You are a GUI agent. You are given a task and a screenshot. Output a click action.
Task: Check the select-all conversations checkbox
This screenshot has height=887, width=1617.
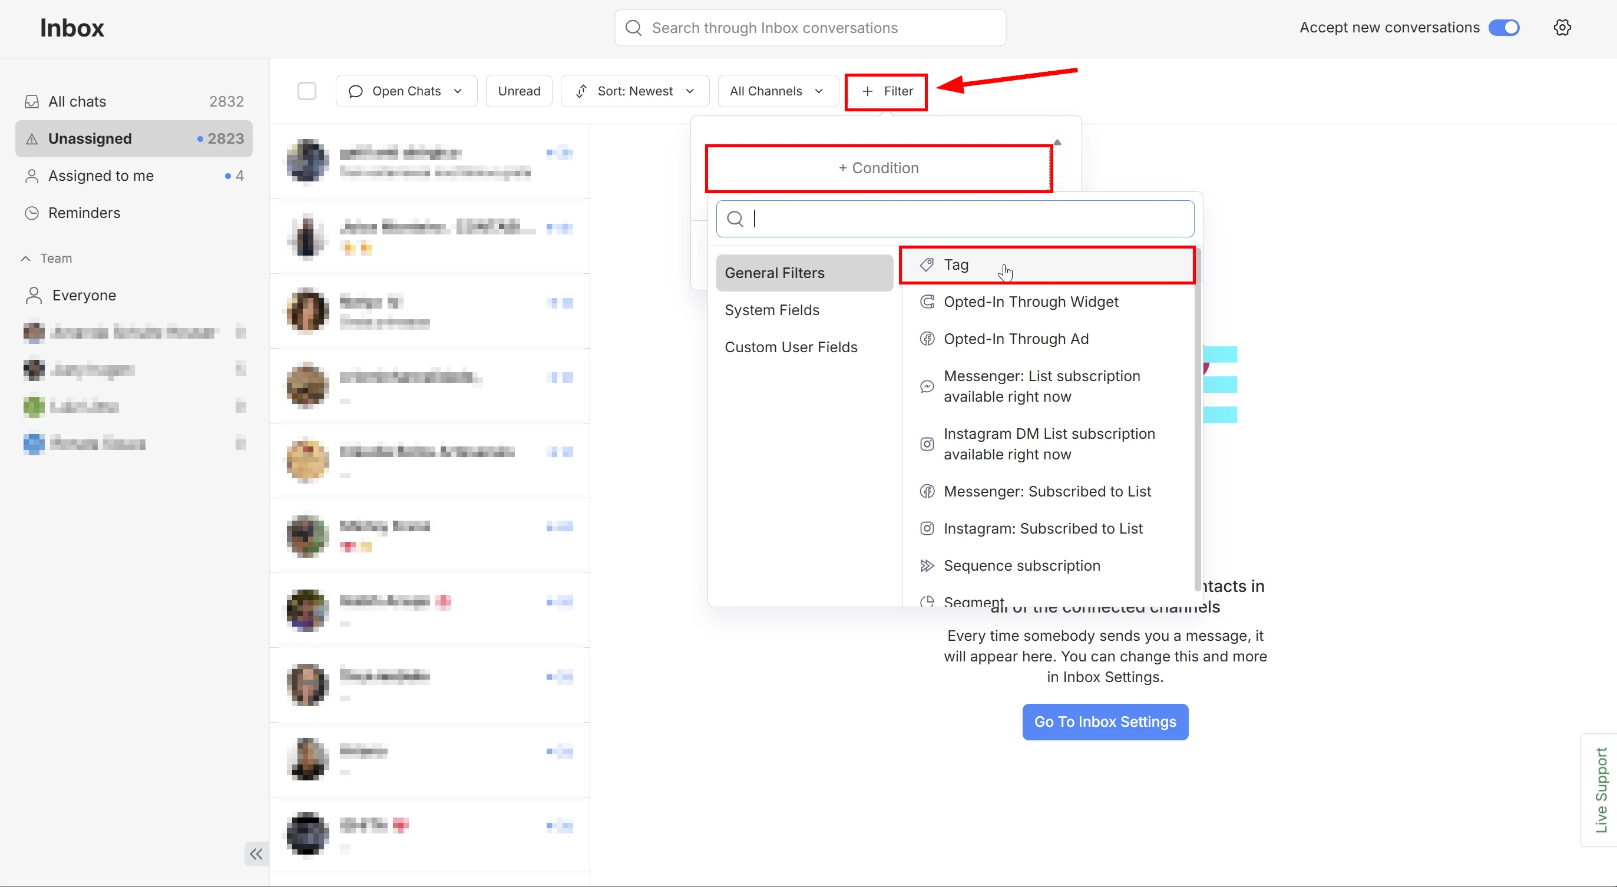306,91
